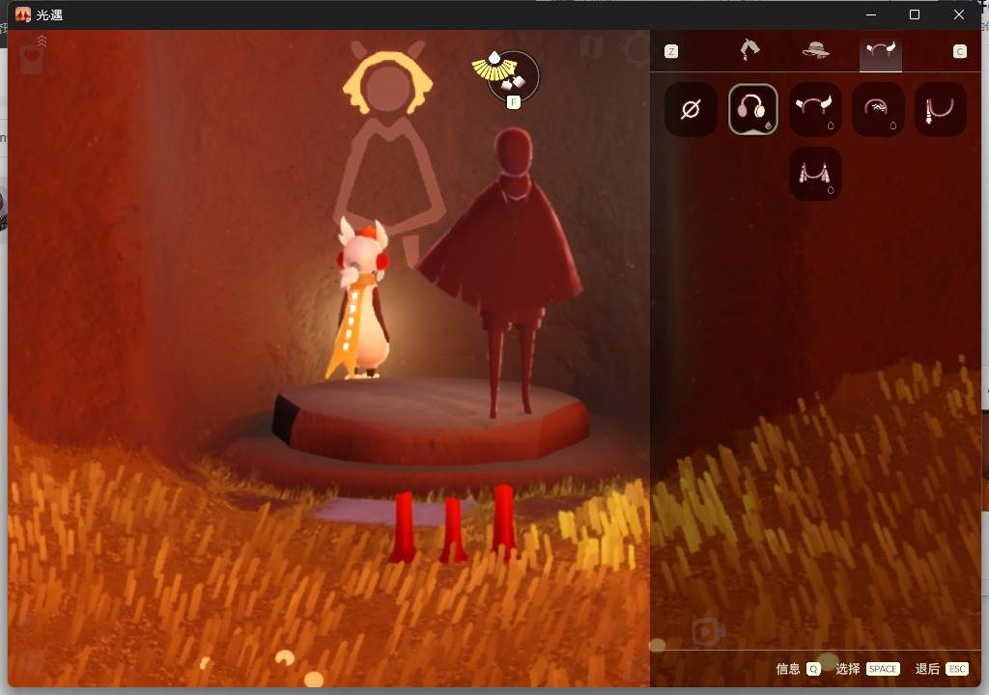This screenshot has height=695, width=989.
Task: Pick the small headband accessory item
Action: point(878,110)
